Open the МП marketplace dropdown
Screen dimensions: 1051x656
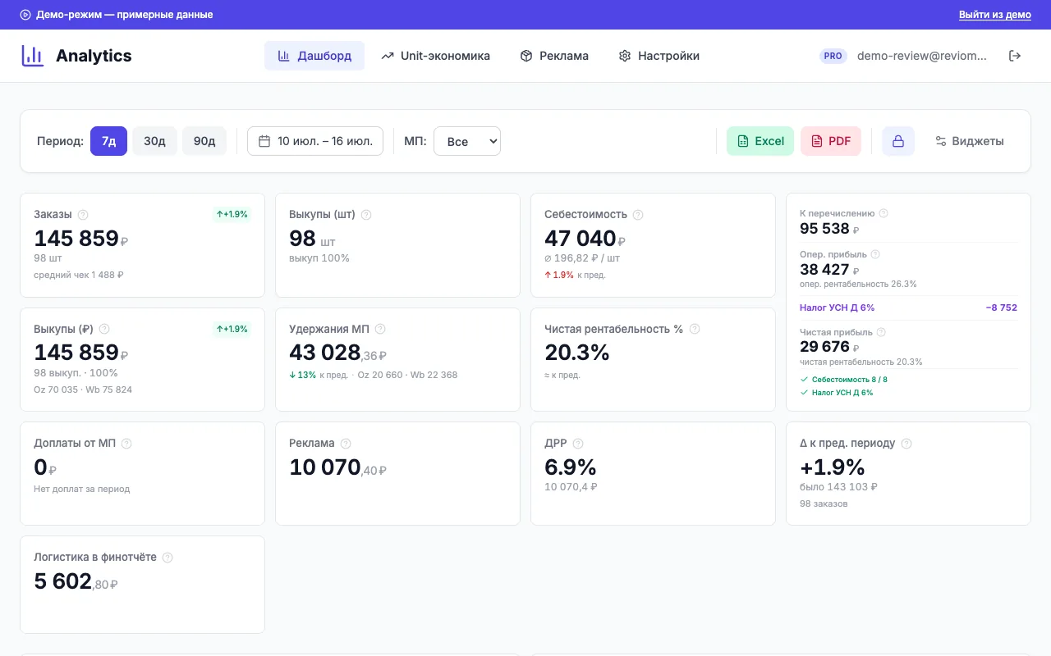coord(467,141)
